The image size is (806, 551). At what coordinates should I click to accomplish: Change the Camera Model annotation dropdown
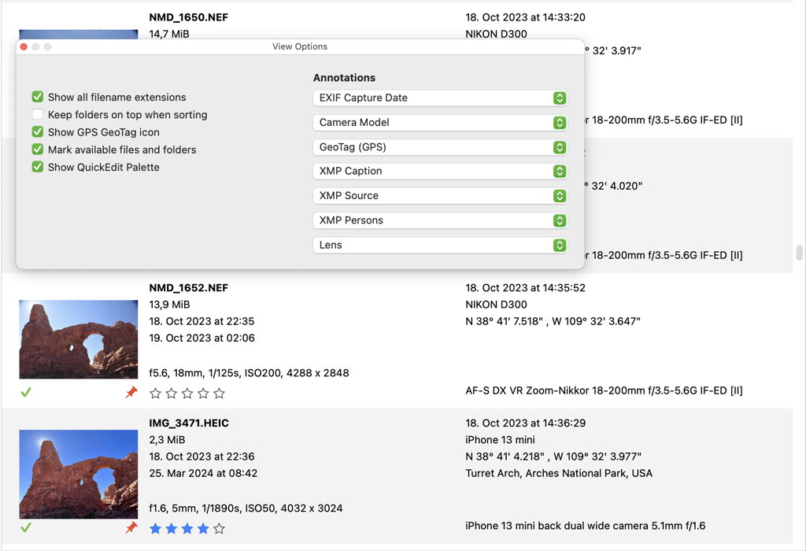(x=559, y=122)
